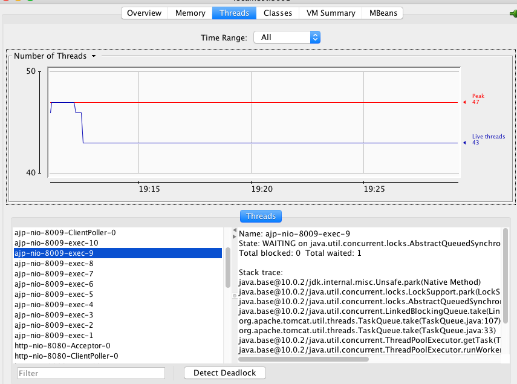Select the Classes tab
Viewport: 517px width, 384px height.
278,13
